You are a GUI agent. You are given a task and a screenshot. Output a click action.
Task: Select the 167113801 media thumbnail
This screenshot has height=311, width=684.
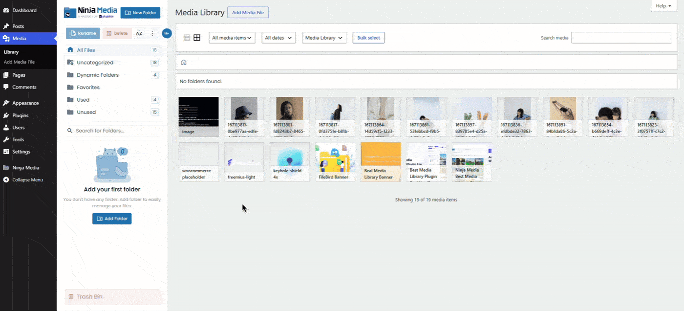tap(289, 116)
